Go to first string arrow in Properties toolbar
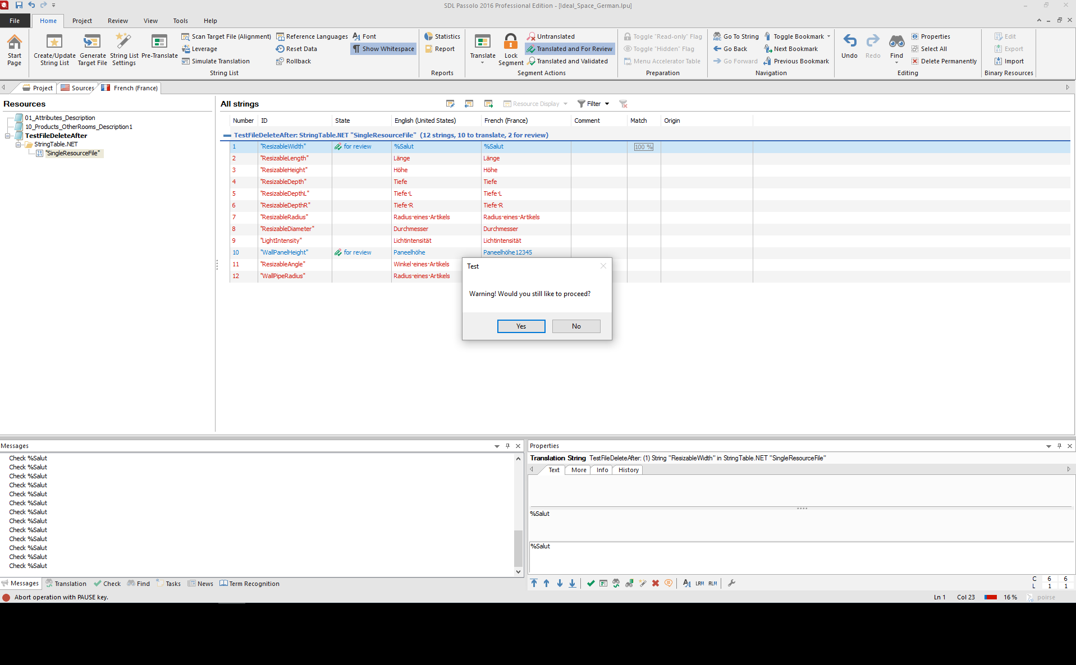This screenshot has height=665, width=1076. (534, 583)
